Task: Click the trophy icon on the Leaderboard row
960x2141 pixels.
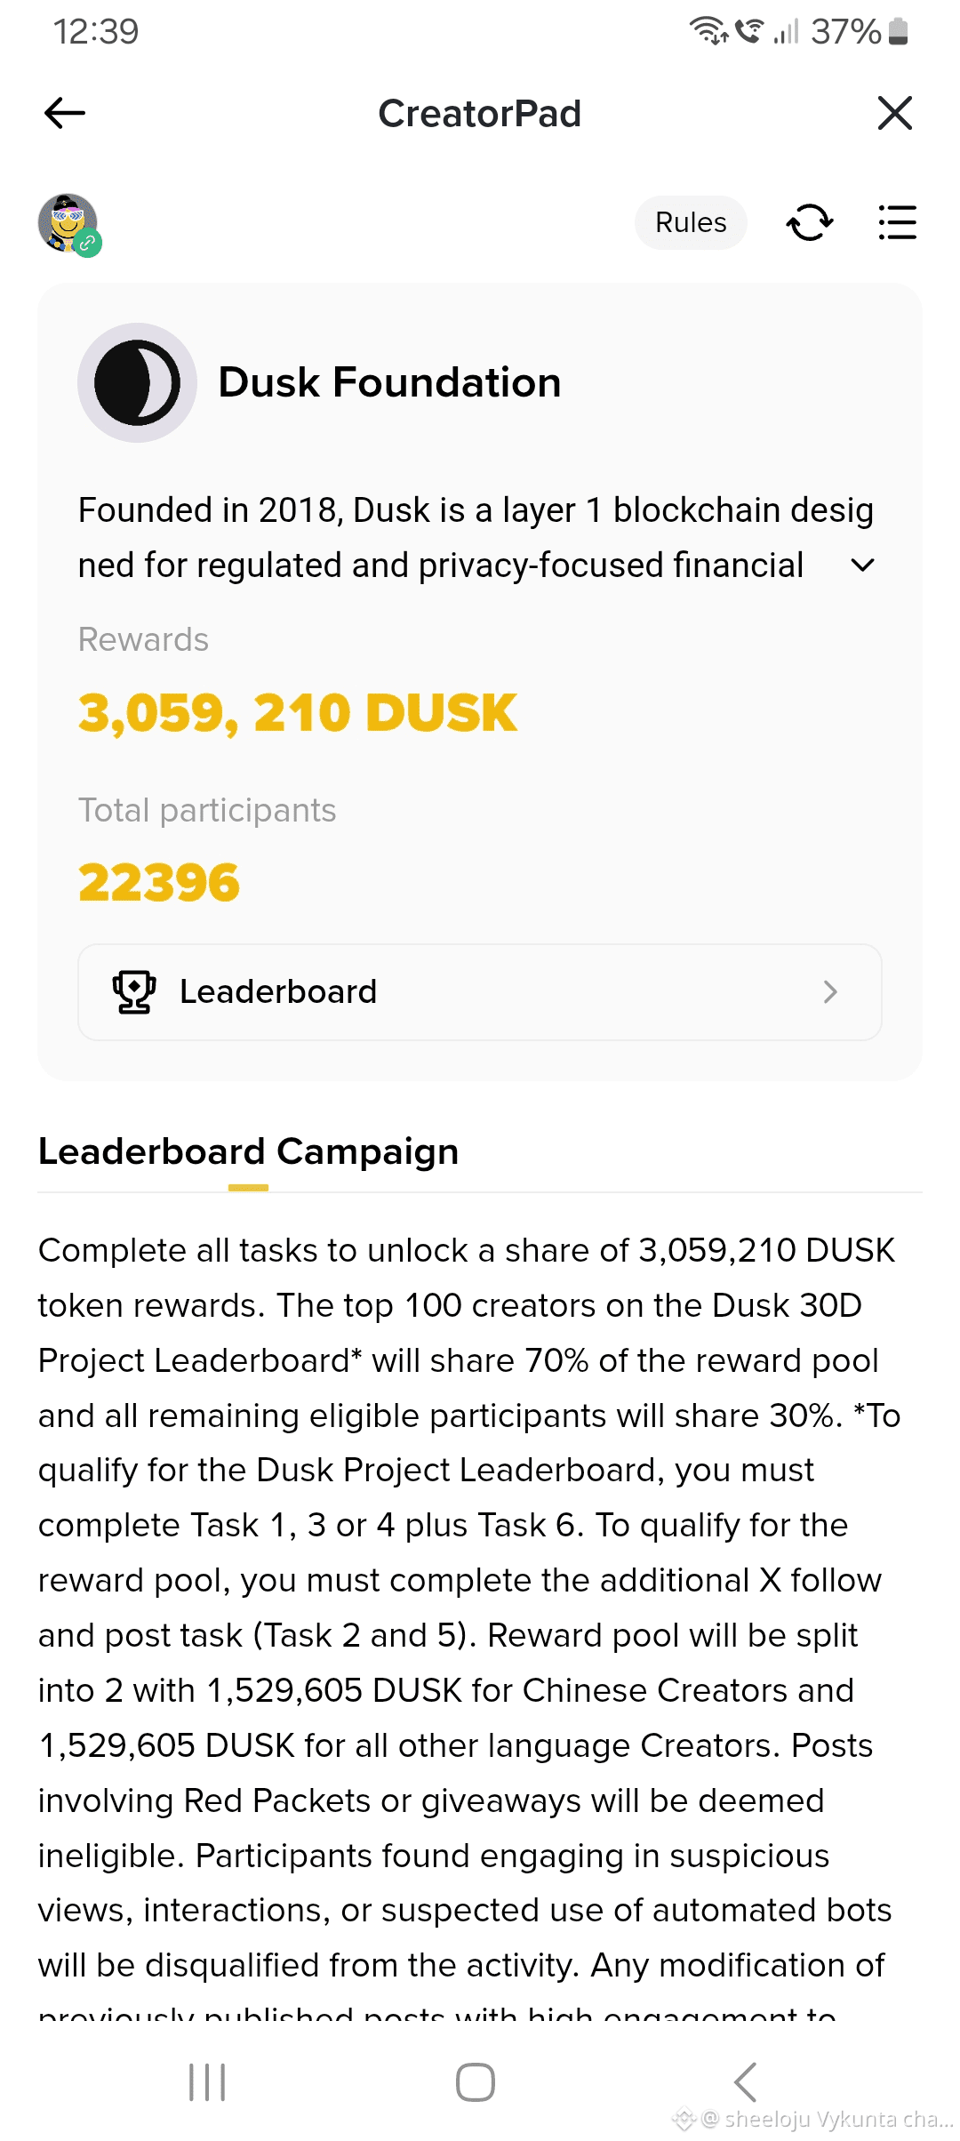Action: pos(134,991)
